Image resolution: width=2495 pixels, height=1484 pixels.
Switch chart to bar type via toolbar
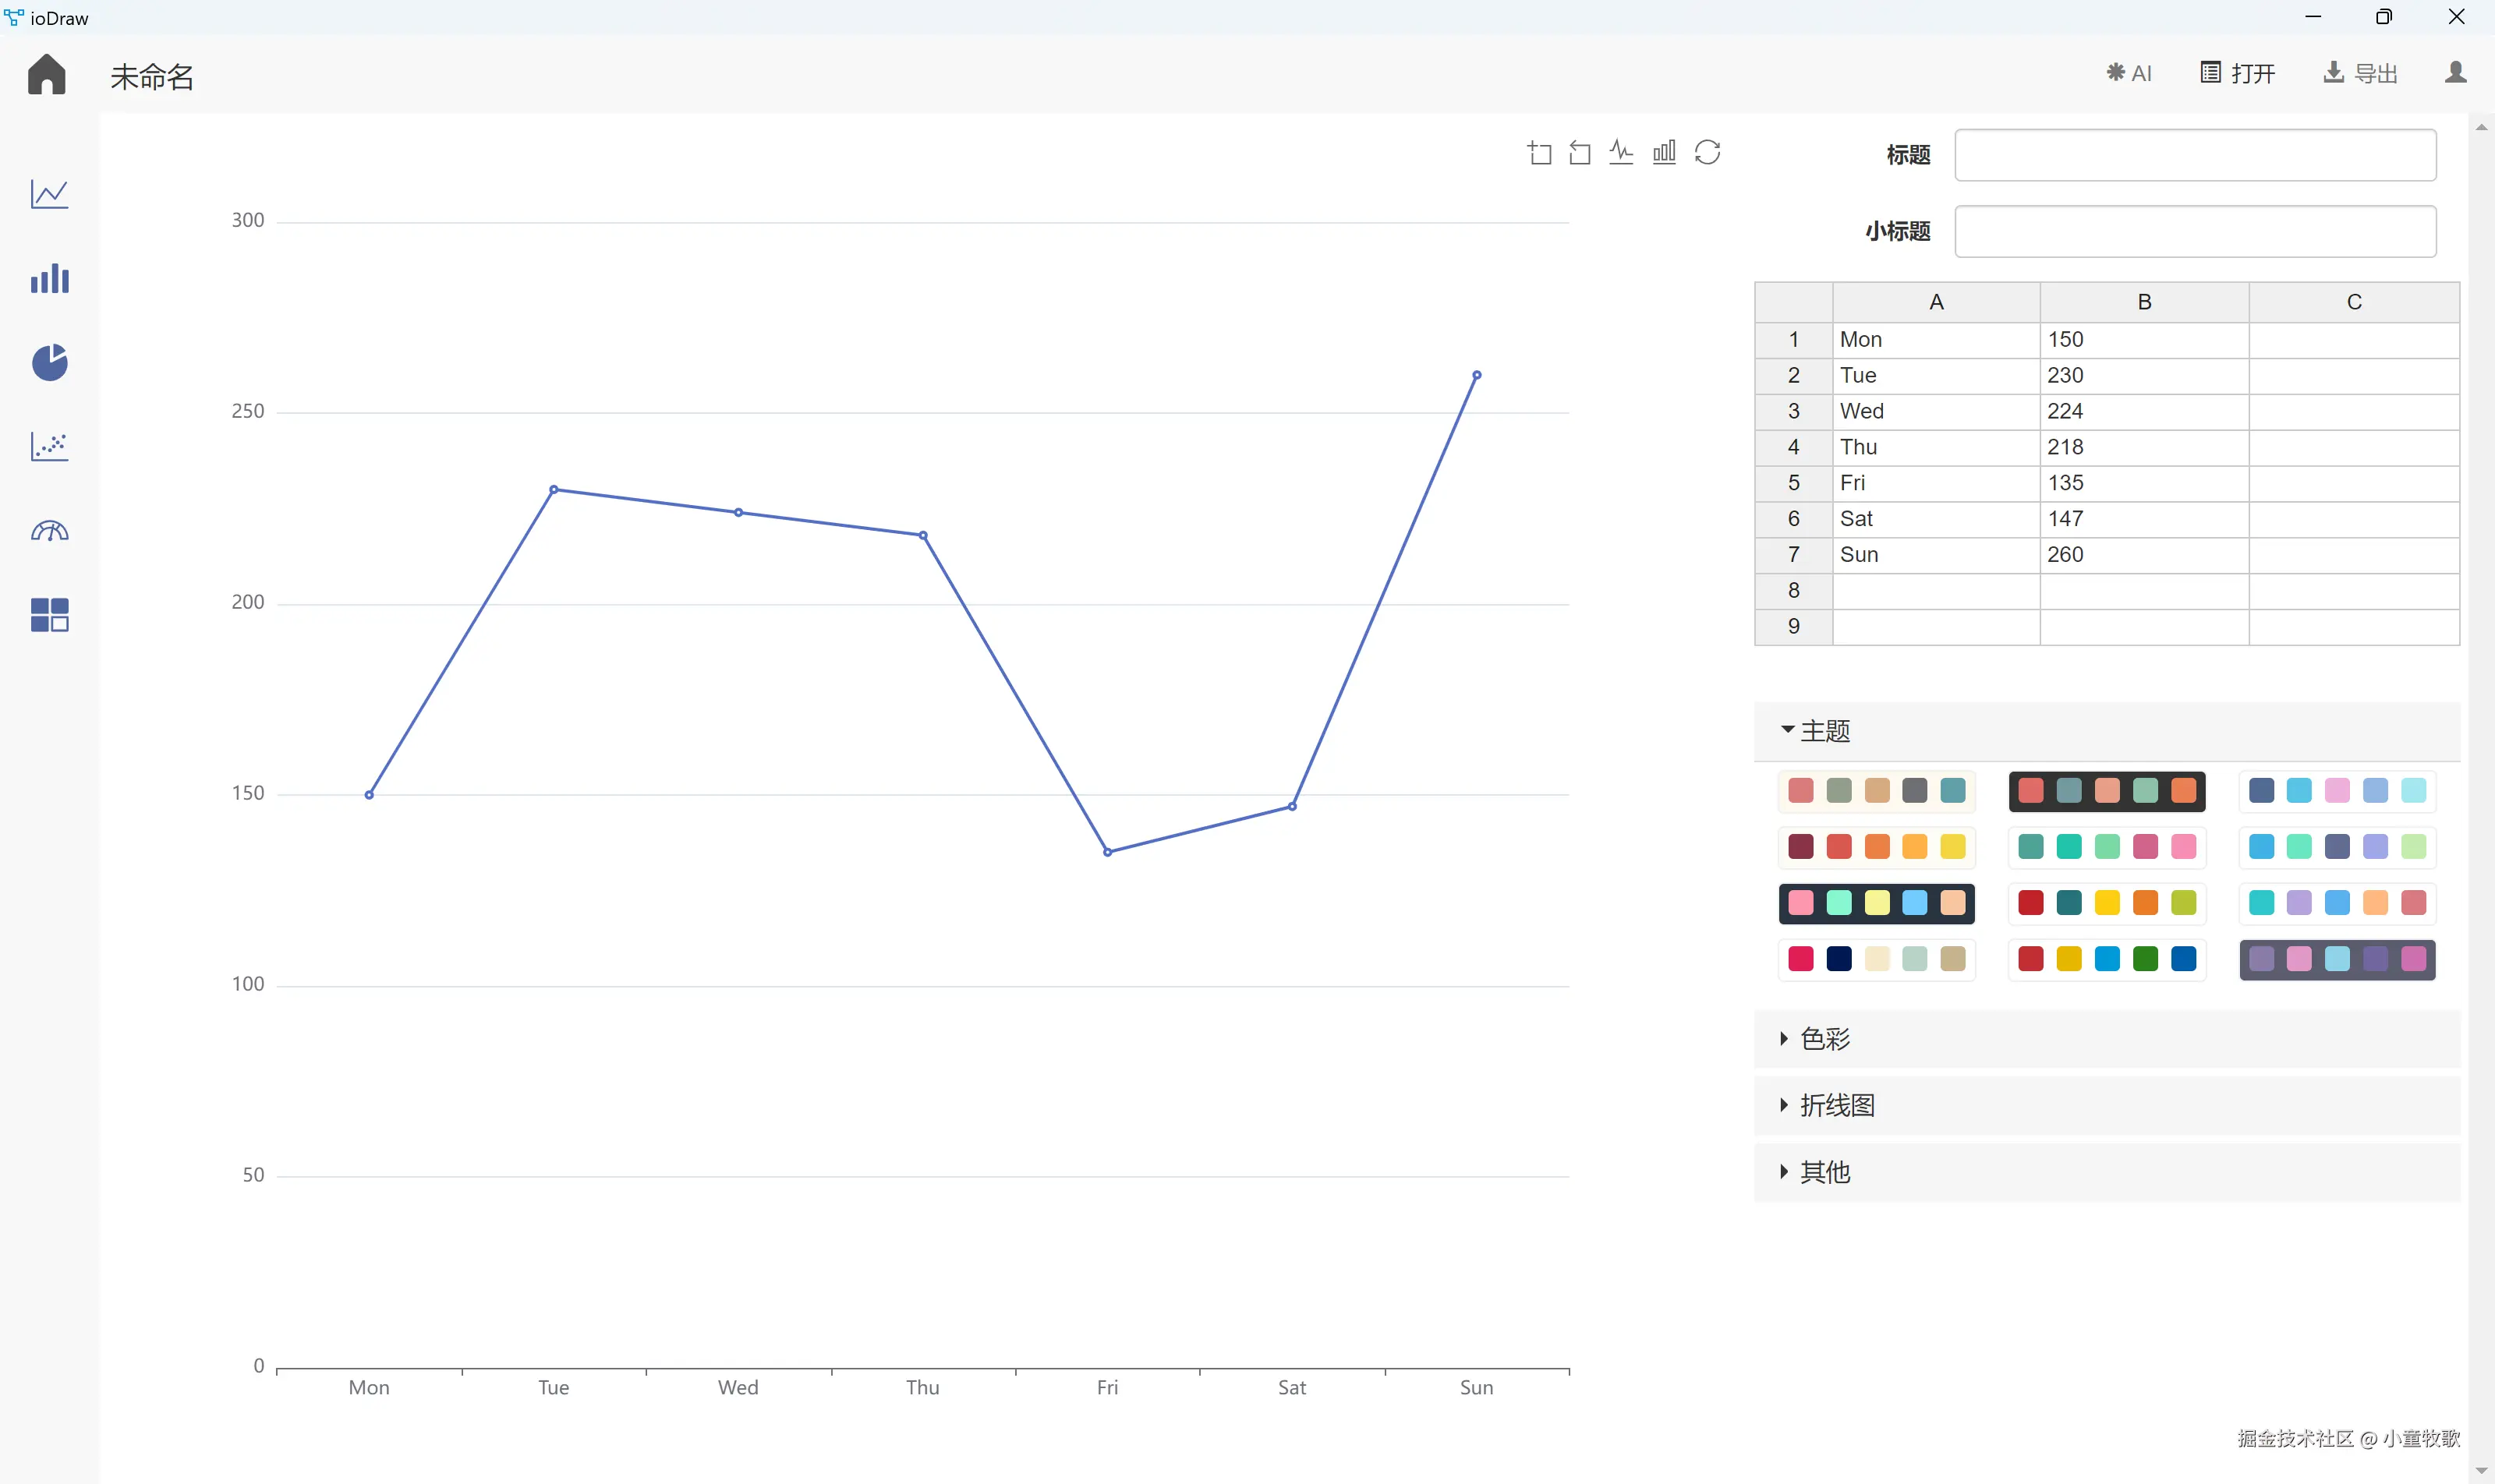[1664, 152]
